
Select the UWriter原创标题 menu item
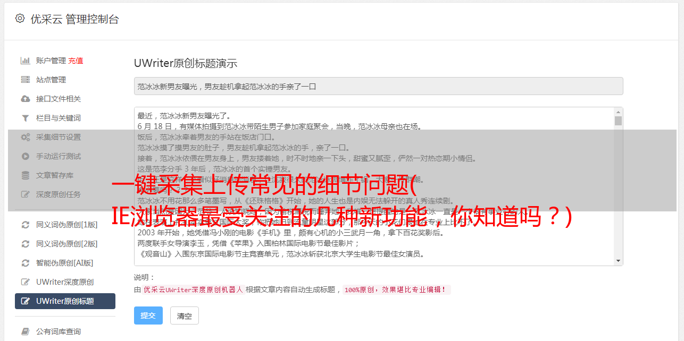pyautogui.click(x=65, y=301)
